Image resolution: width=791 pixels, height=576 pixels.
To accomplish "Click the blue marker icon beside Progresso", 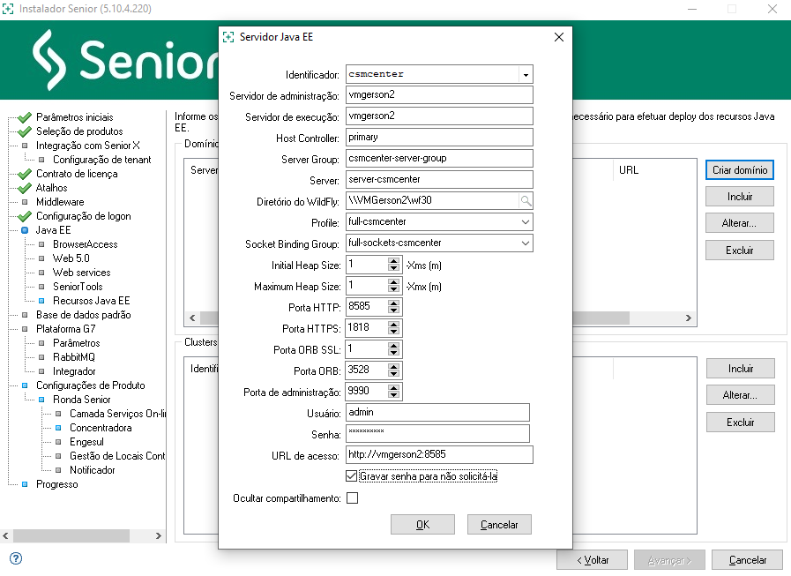I will pyautogui.click(x=25, y=484).
